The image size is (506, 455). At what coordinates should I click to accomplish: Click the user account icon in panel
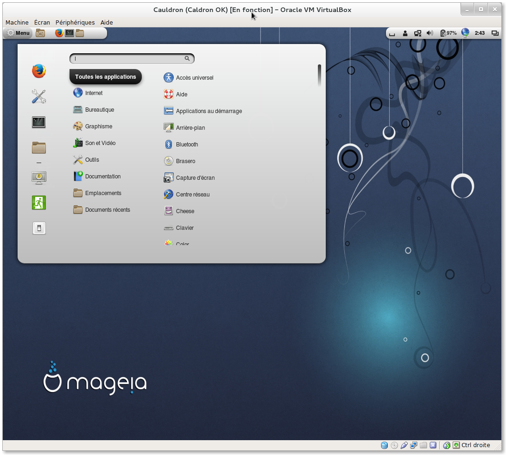[x=405, y=33]
